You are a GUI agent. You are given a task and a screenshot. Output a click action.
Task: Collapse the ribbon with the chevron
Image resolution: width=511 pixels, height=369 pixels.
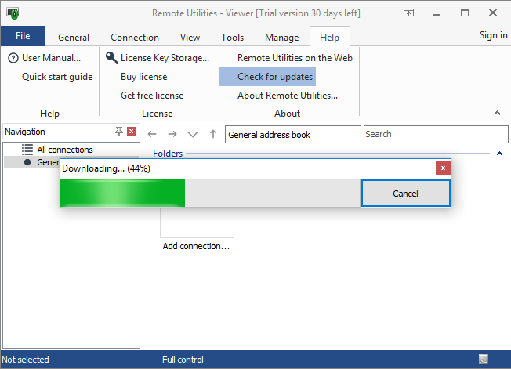(497, 113)
